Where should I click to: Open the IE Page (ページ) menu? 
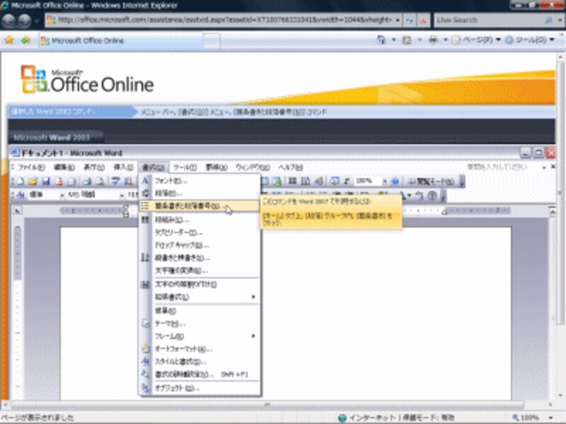[476, 40]
